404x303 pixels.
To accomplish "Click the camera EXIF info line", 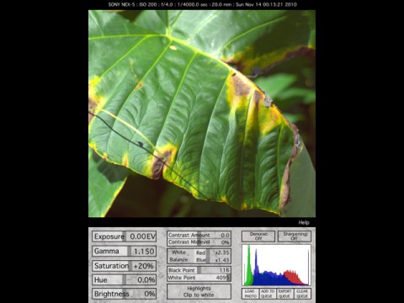I will [202, 4].
